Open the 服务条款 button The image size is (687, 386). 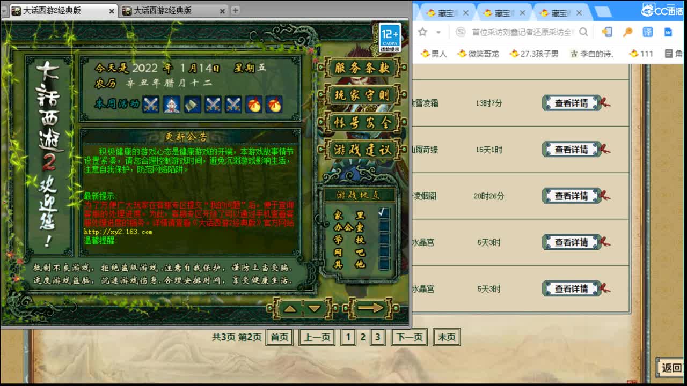(362, 68)
